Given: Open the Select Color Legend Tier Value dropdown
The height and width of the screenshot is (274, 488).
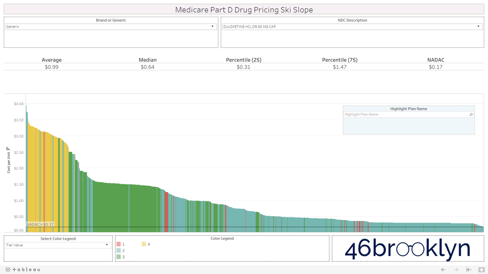Looking at the screenshot, I should [x=58, y=245].
